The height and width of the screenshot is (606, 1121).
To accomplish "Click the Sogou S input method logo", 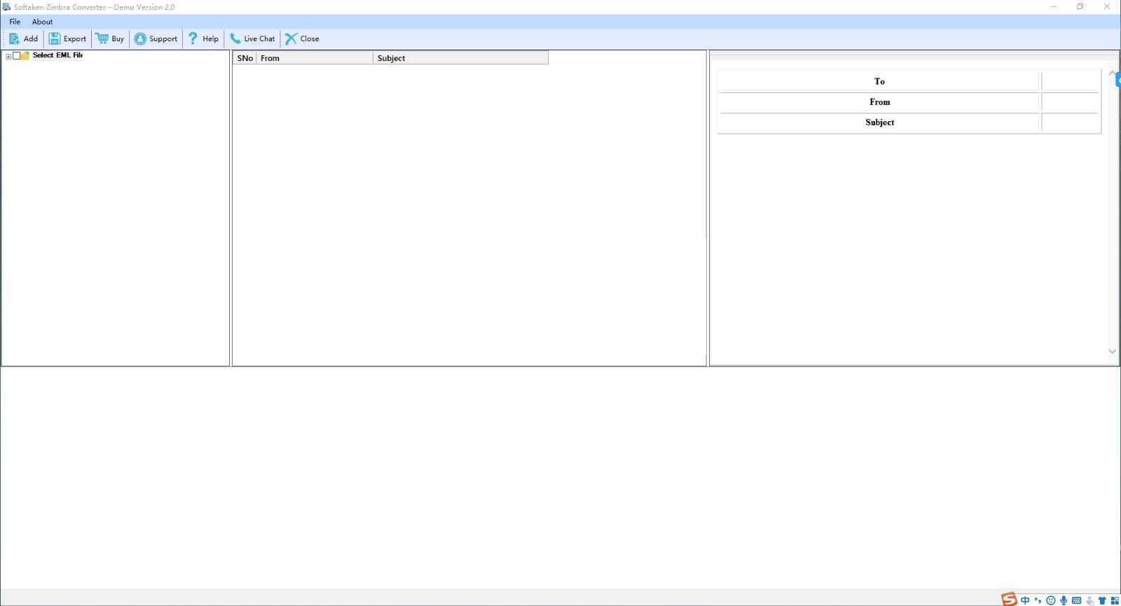I will (1009, 599).
